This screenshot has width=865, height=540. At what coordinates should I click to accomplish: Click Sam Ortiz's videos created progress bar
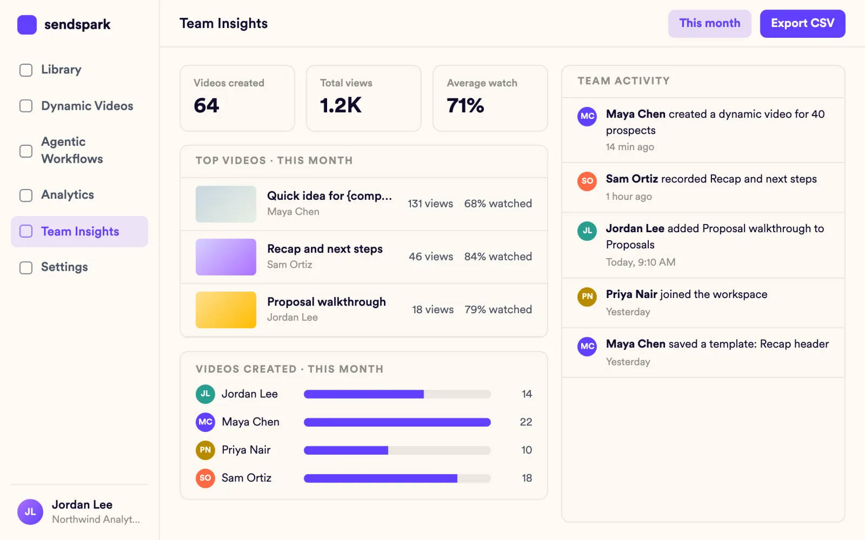(x=397, y=478)
